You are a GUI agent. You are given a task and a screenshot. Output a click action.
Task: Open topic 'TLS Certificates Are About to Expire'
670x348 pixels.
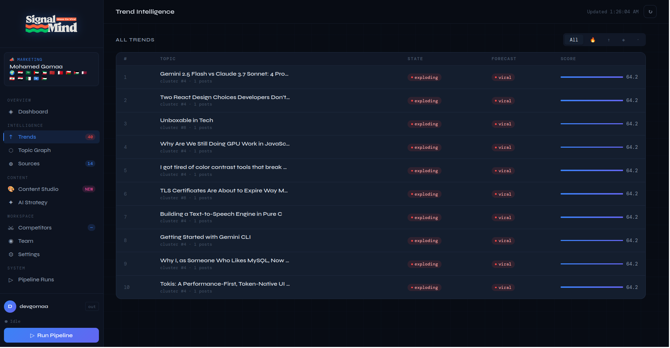224,191
